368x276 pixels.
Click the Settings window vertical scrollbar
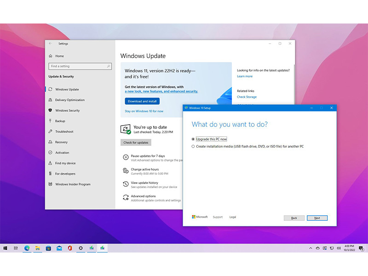pyautogui.click(x=294, y=85)
